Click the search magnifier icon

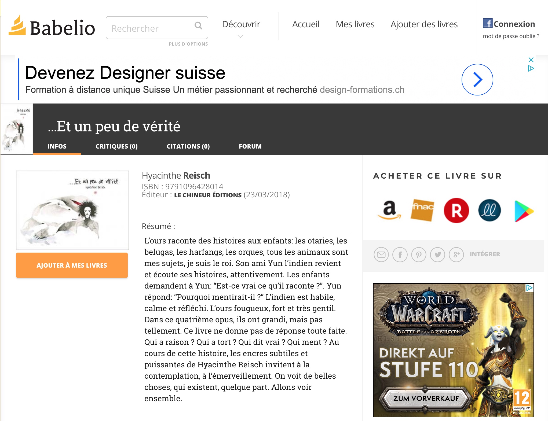[198, 26]
